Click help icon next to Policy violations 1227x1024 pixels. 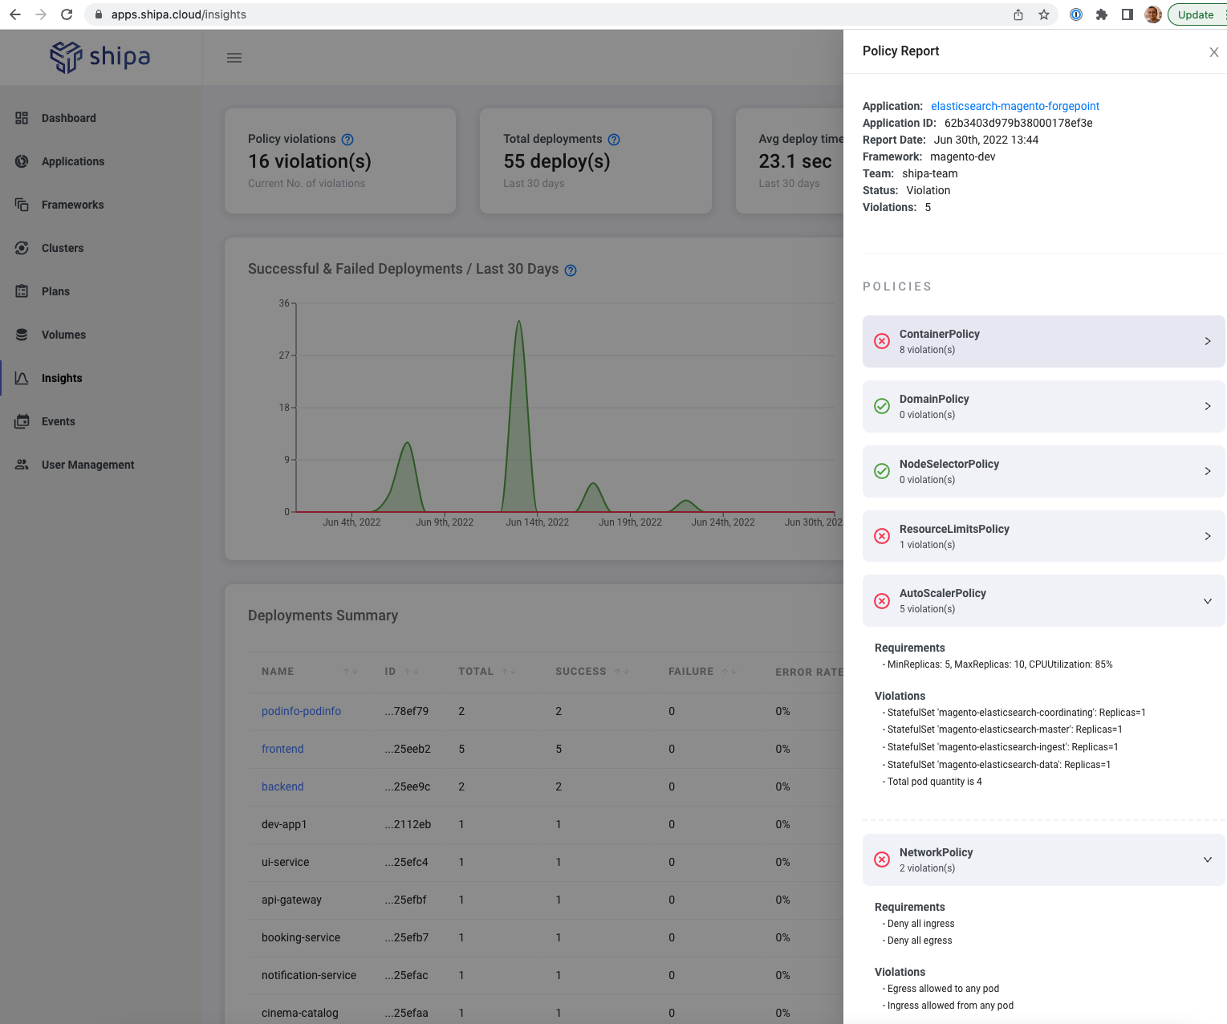coord(347,140)
